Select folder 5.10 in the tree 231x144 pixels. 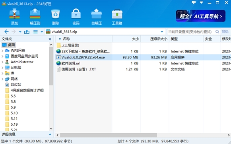pyautogui.click(x=12, y=113)
